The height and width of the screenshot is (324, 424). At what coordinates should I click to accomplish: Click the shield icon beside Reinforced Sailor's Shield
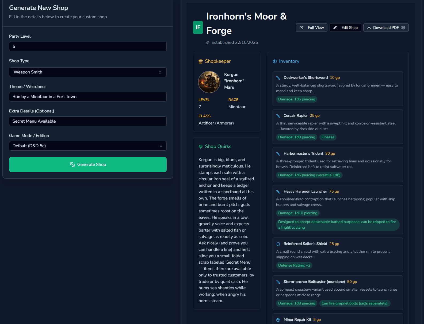coord(278,244)
